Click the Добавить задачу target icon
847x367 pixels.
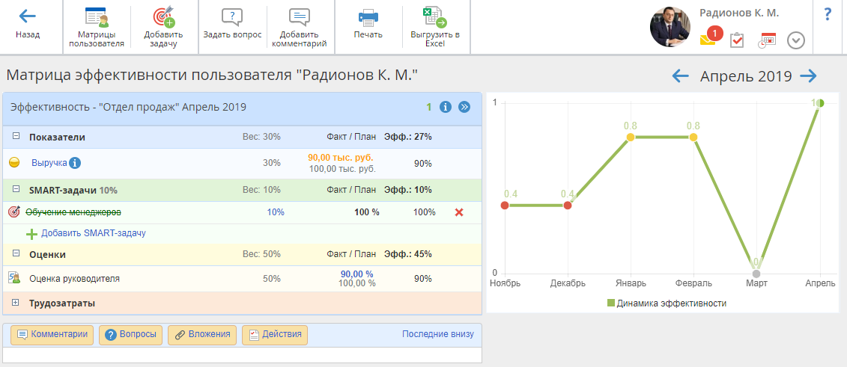pos(163,18)
